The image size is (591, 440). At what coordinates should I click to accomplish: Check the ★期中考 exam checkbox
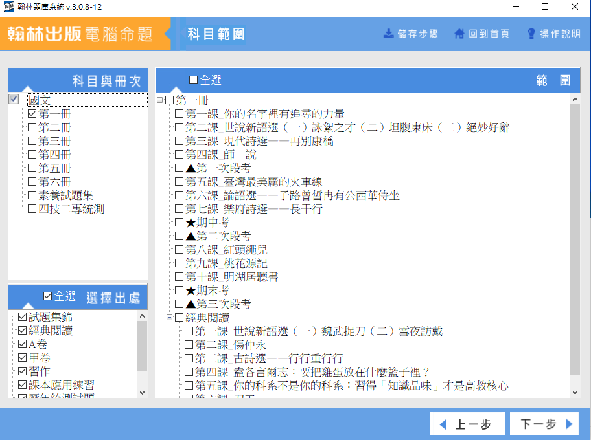pos(180,223)
